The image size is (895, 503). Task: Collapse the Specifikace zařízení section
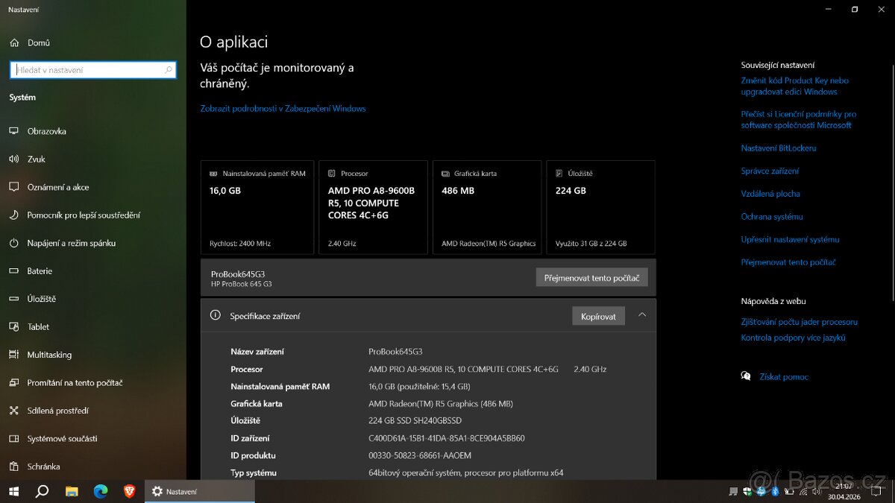[x=642, y=315]
